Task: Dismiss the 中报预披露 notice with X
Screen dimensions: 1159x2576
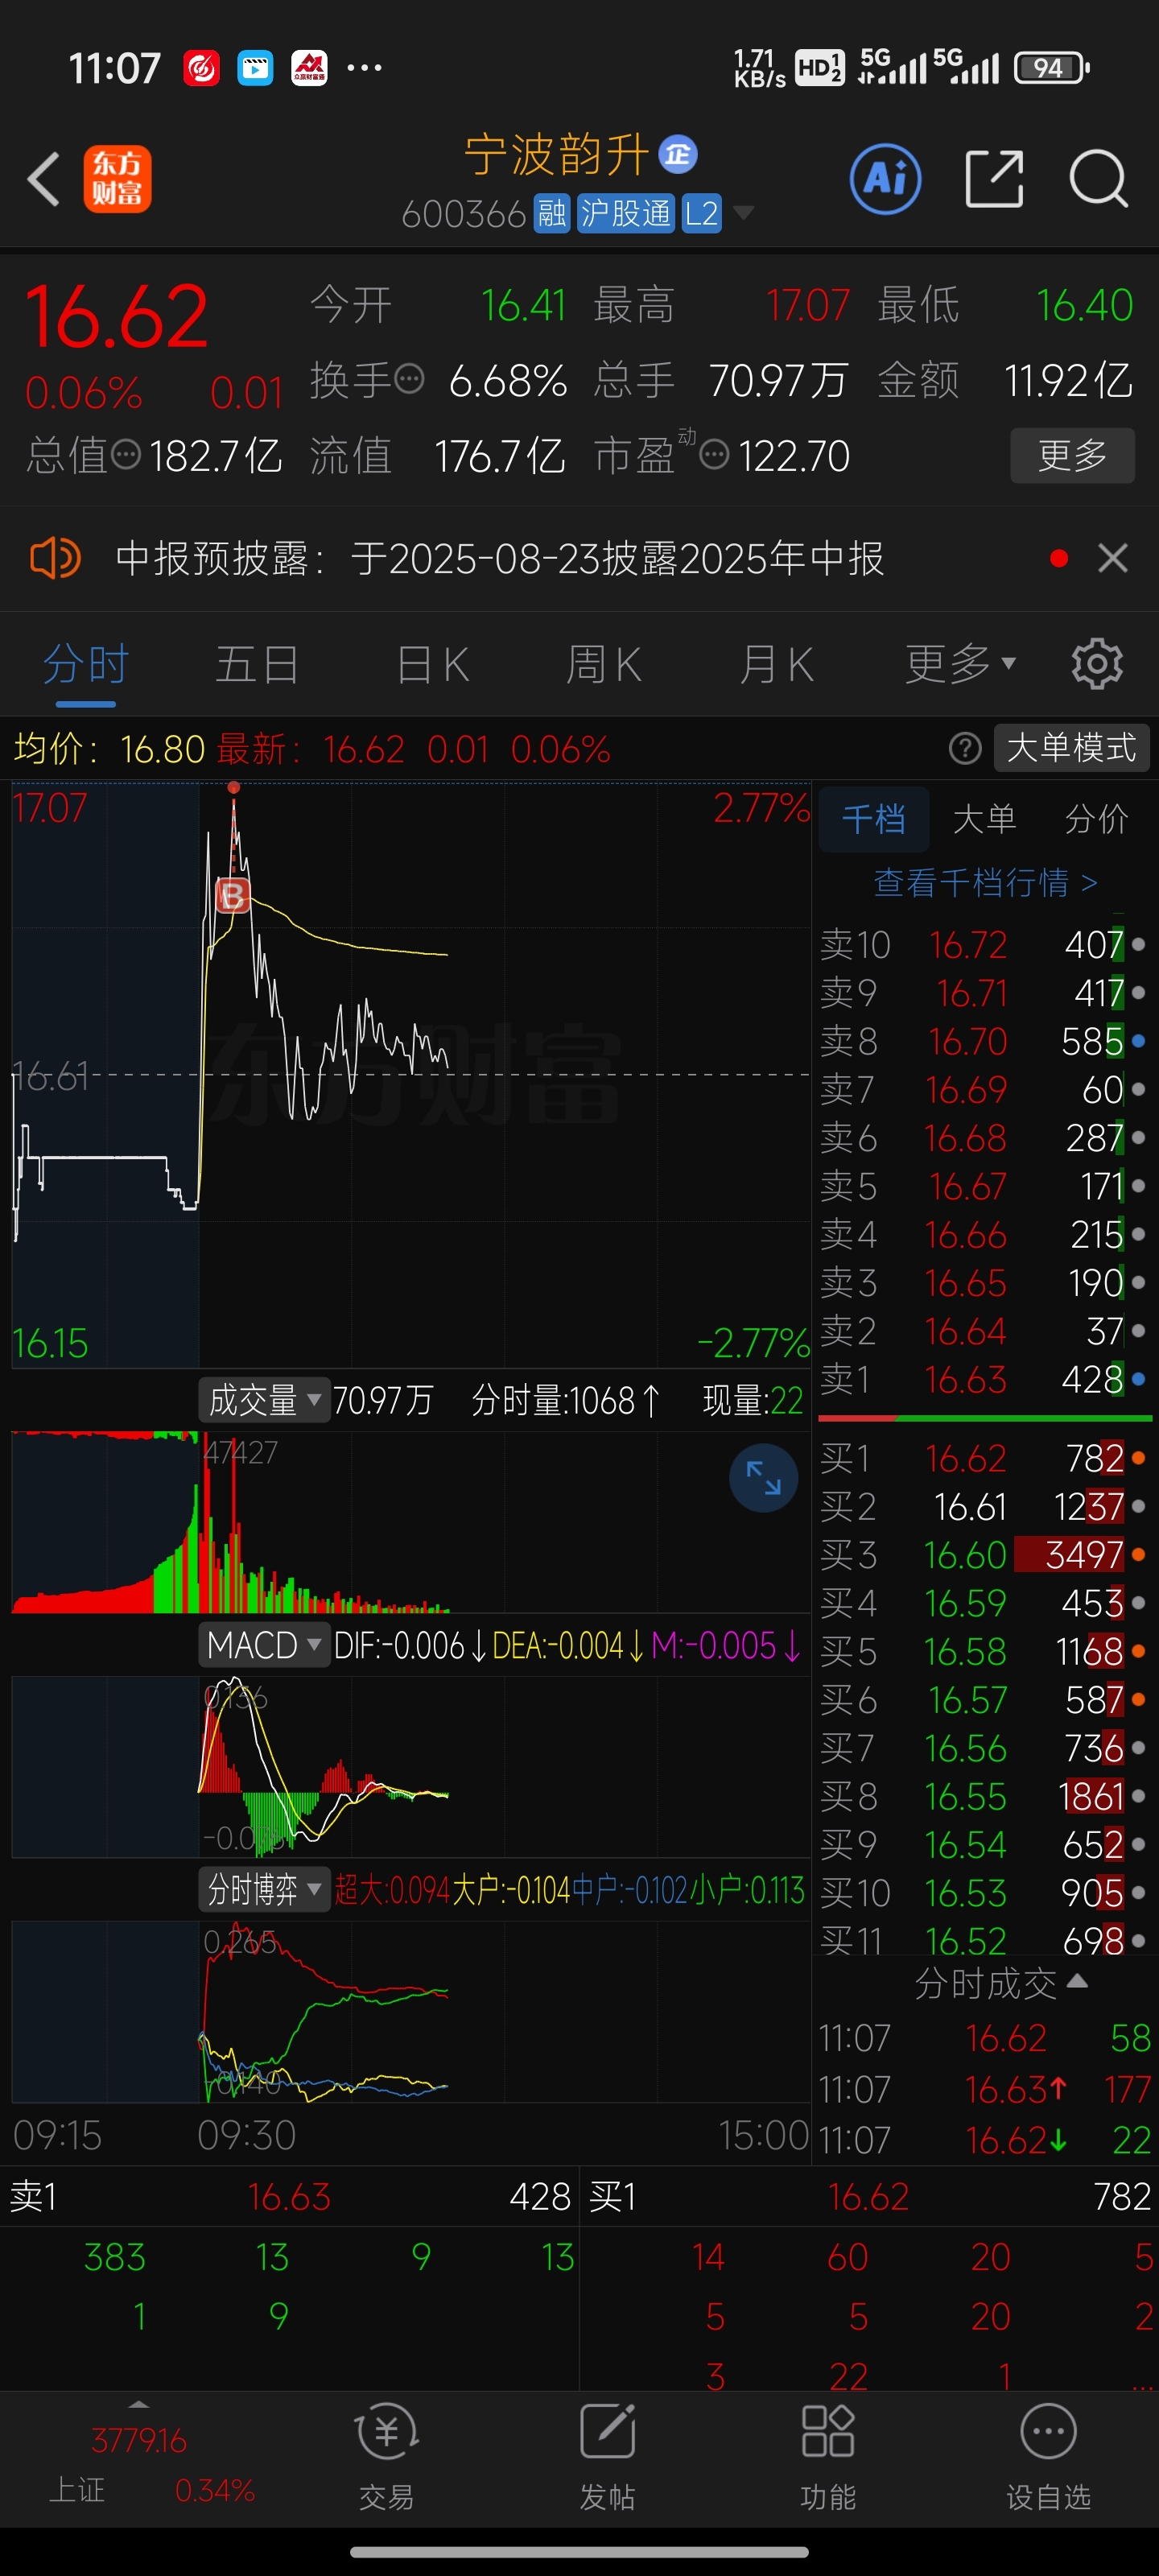Action: click(x=1113, y=558)
